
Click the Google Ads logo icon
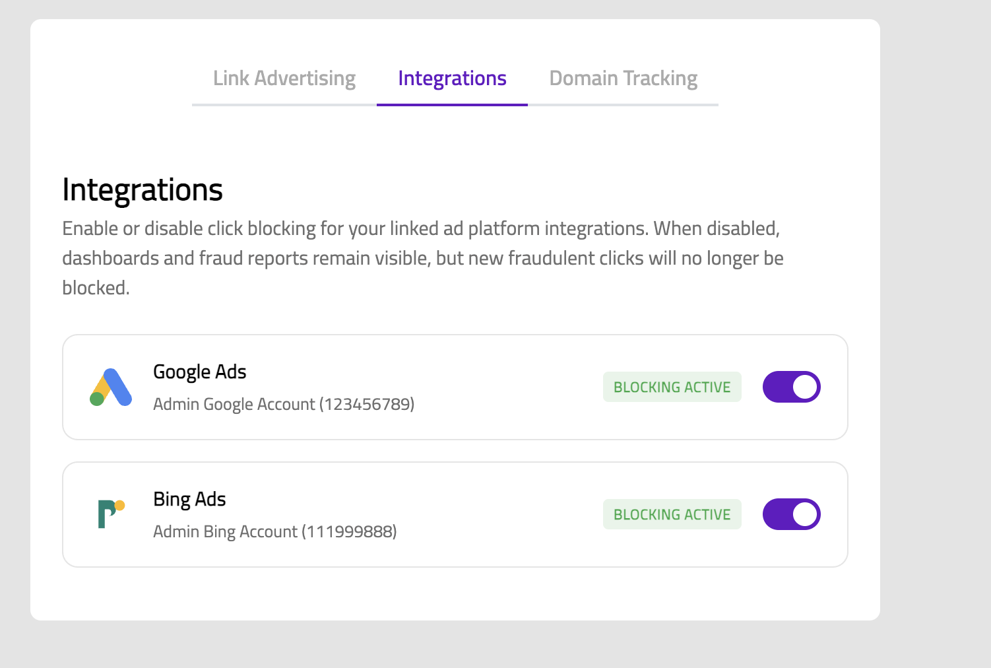(111, 387)
